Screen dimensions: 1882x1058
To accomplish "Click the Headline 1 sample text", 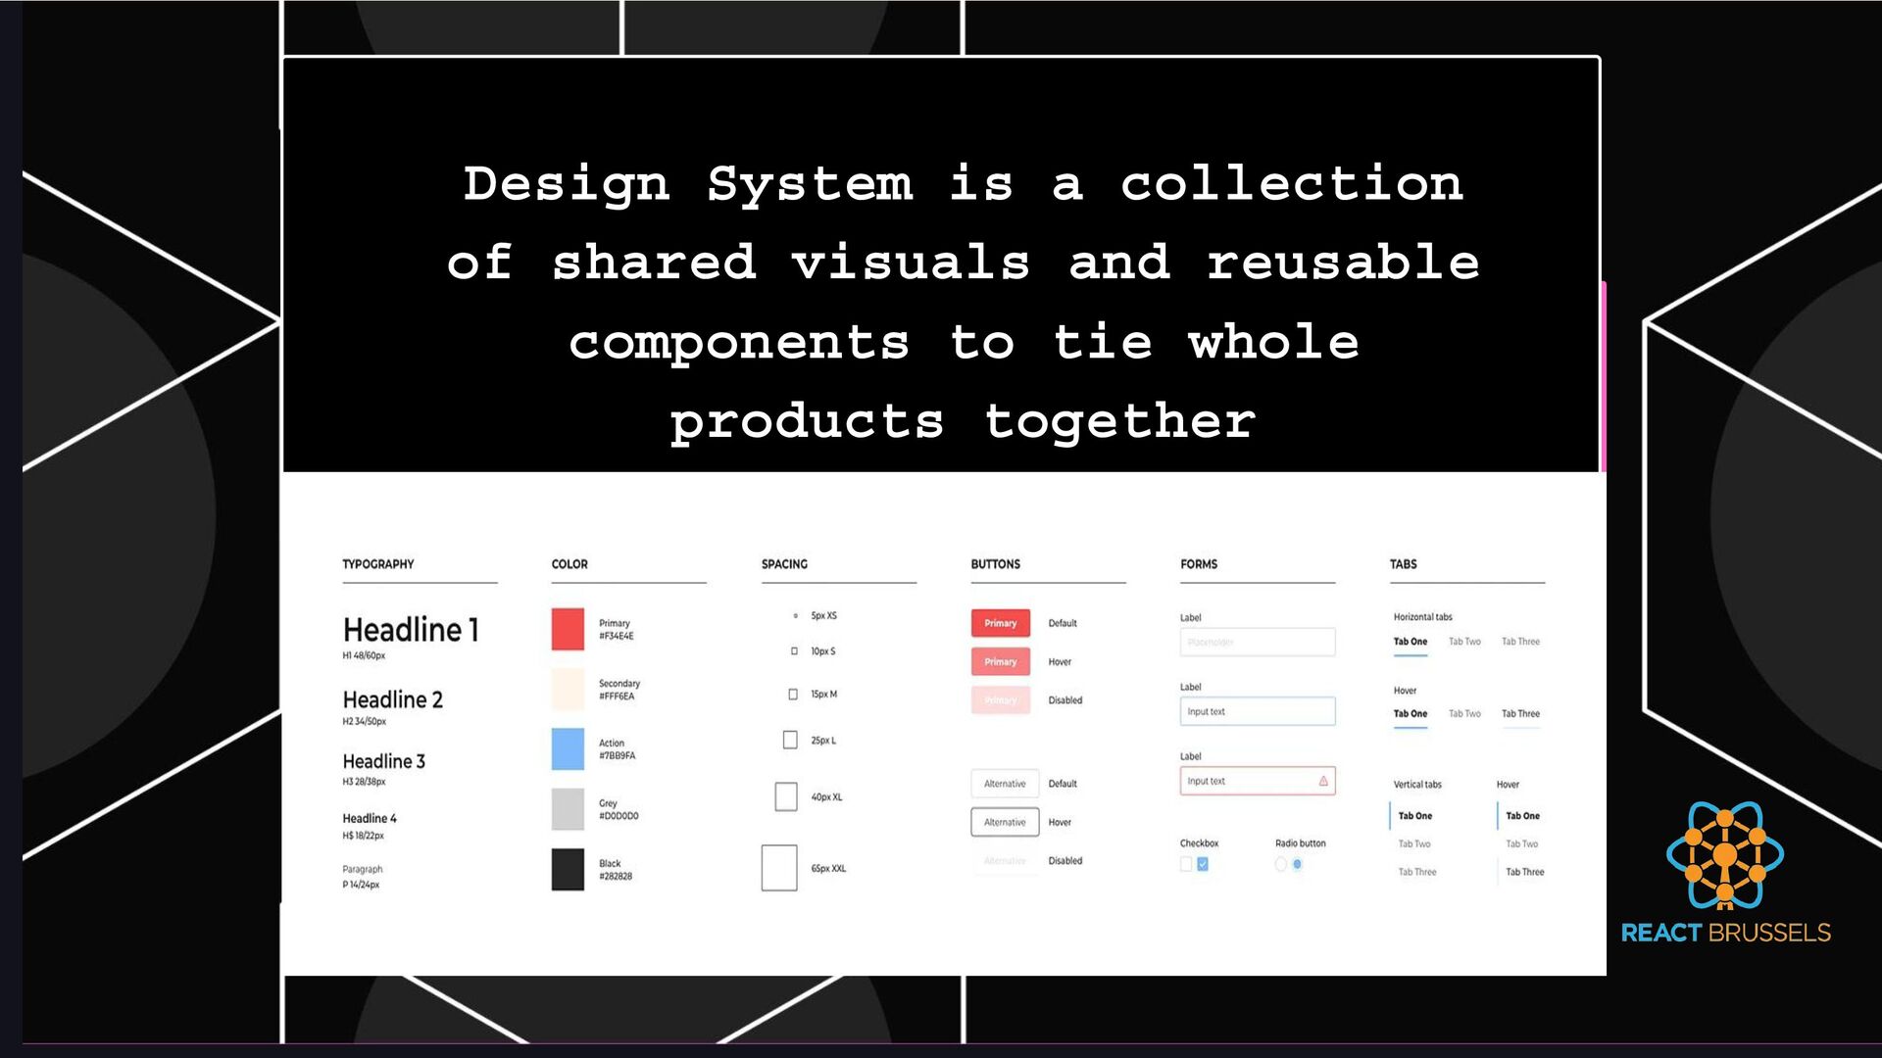I will tap(411, 630).
